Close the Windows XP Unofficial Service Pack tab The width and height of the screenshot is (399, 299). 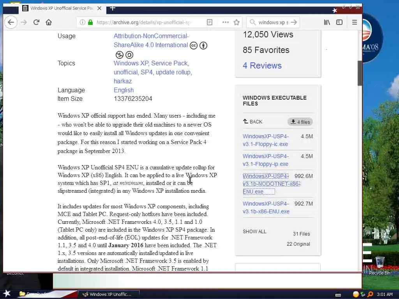(x=99, y=8)
